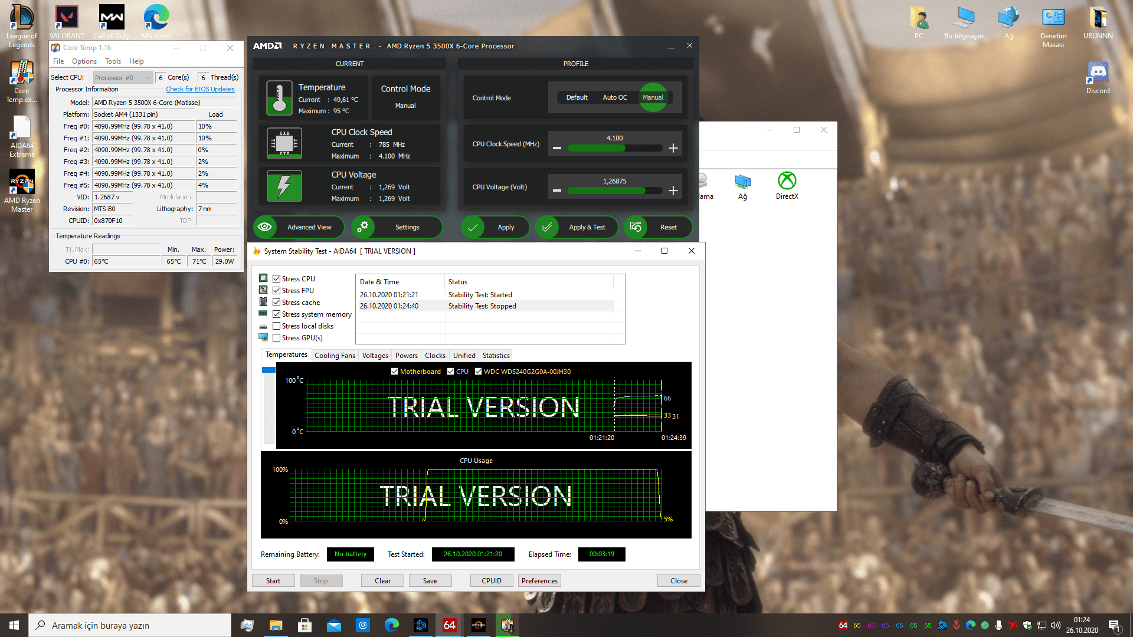Open the Options menu in Core Temp

[84, 61]
